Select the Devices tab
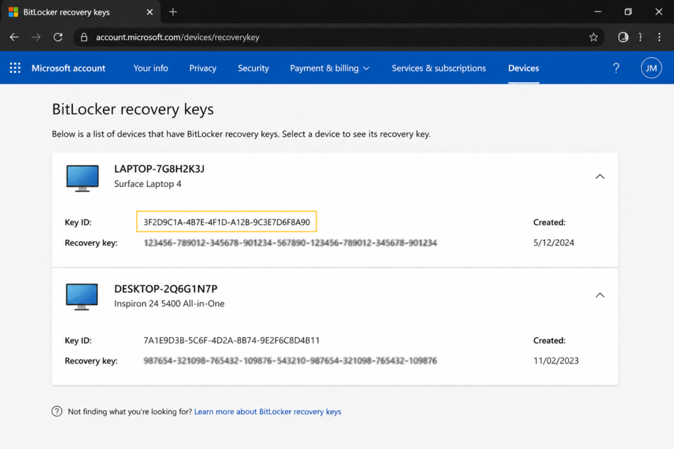 [x=523, y=68]
